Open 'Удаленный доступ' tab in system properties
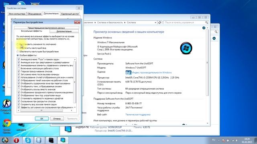257x144 pixels. coord(70,14)
